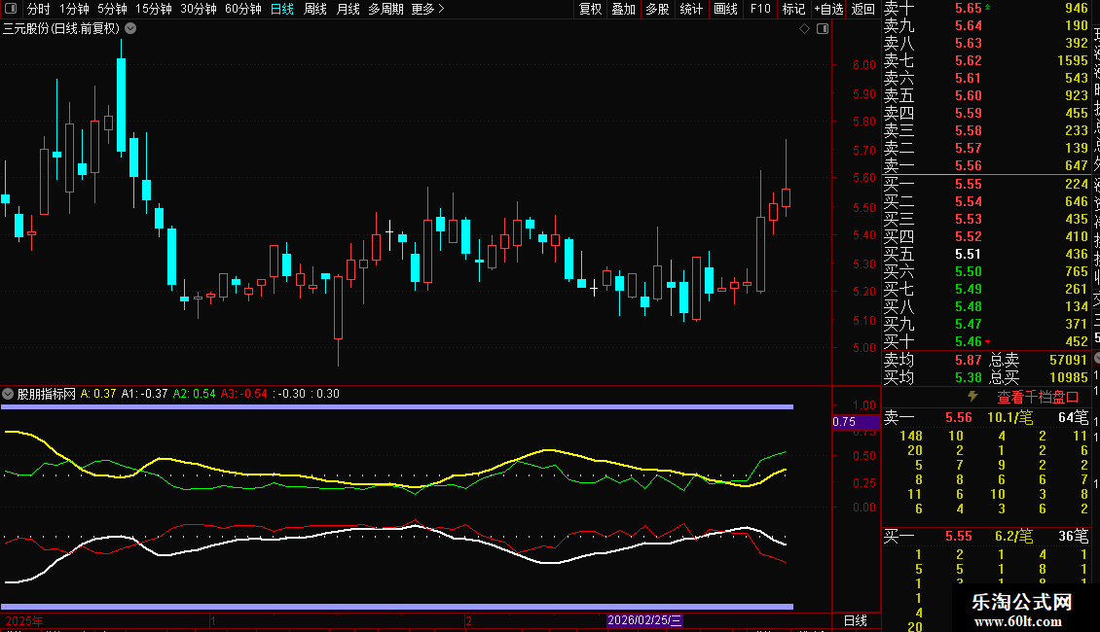Toggle the side panel icon beside the diamond
The height and width of the screenshot is (632, 1100).
click(x=823, y=29)
